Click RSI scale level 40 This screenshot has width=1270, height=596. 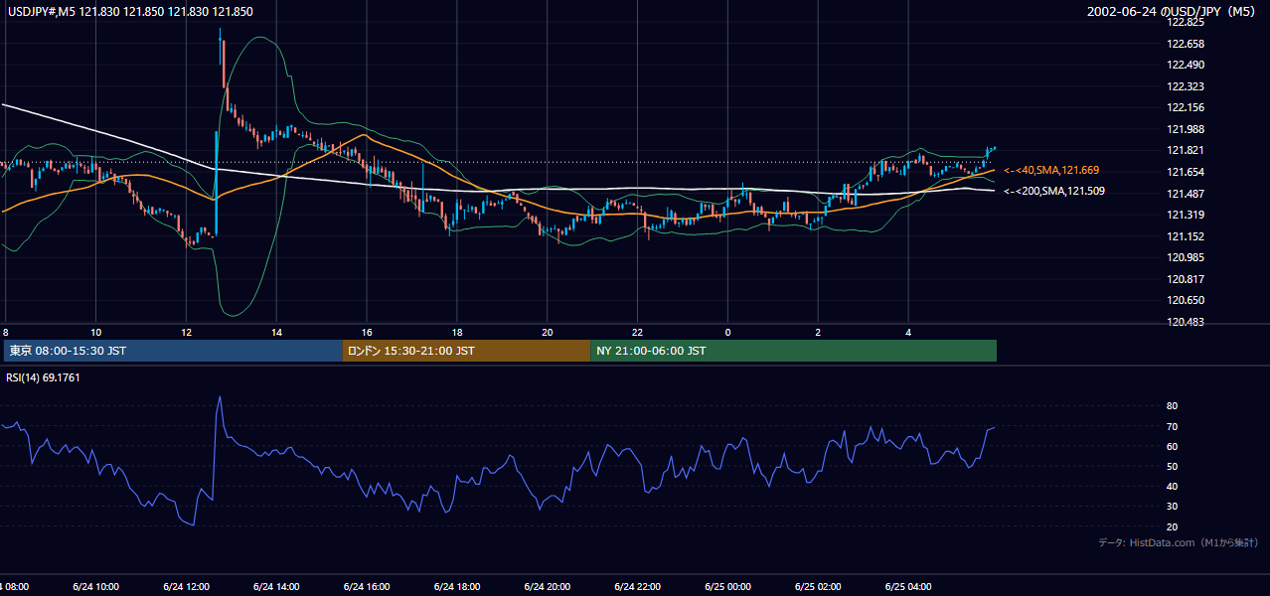coord(1172,486)
